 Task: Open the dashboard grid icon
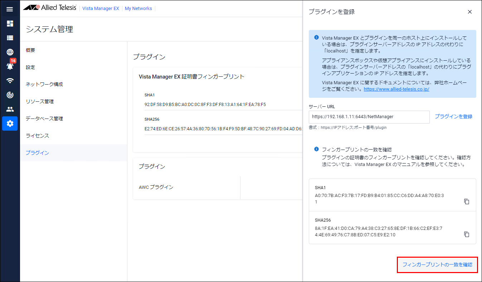click(10, 24)
